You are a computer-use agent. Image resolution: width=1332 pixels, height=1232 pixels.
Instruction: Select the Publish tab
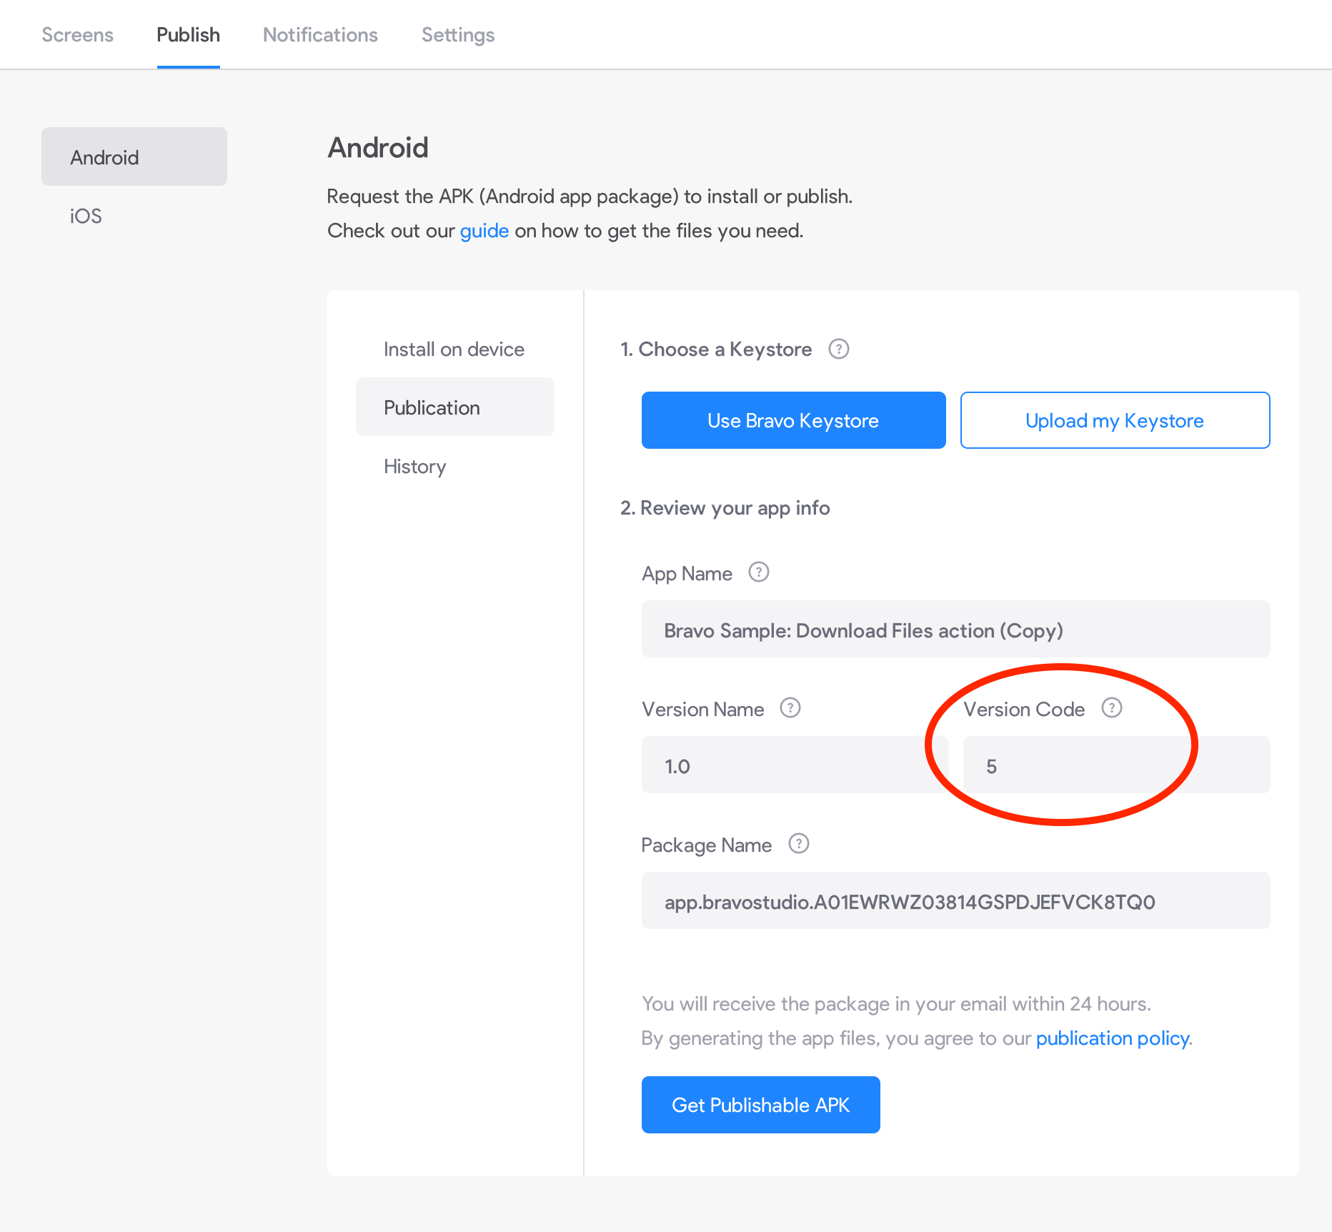[188, 35]
